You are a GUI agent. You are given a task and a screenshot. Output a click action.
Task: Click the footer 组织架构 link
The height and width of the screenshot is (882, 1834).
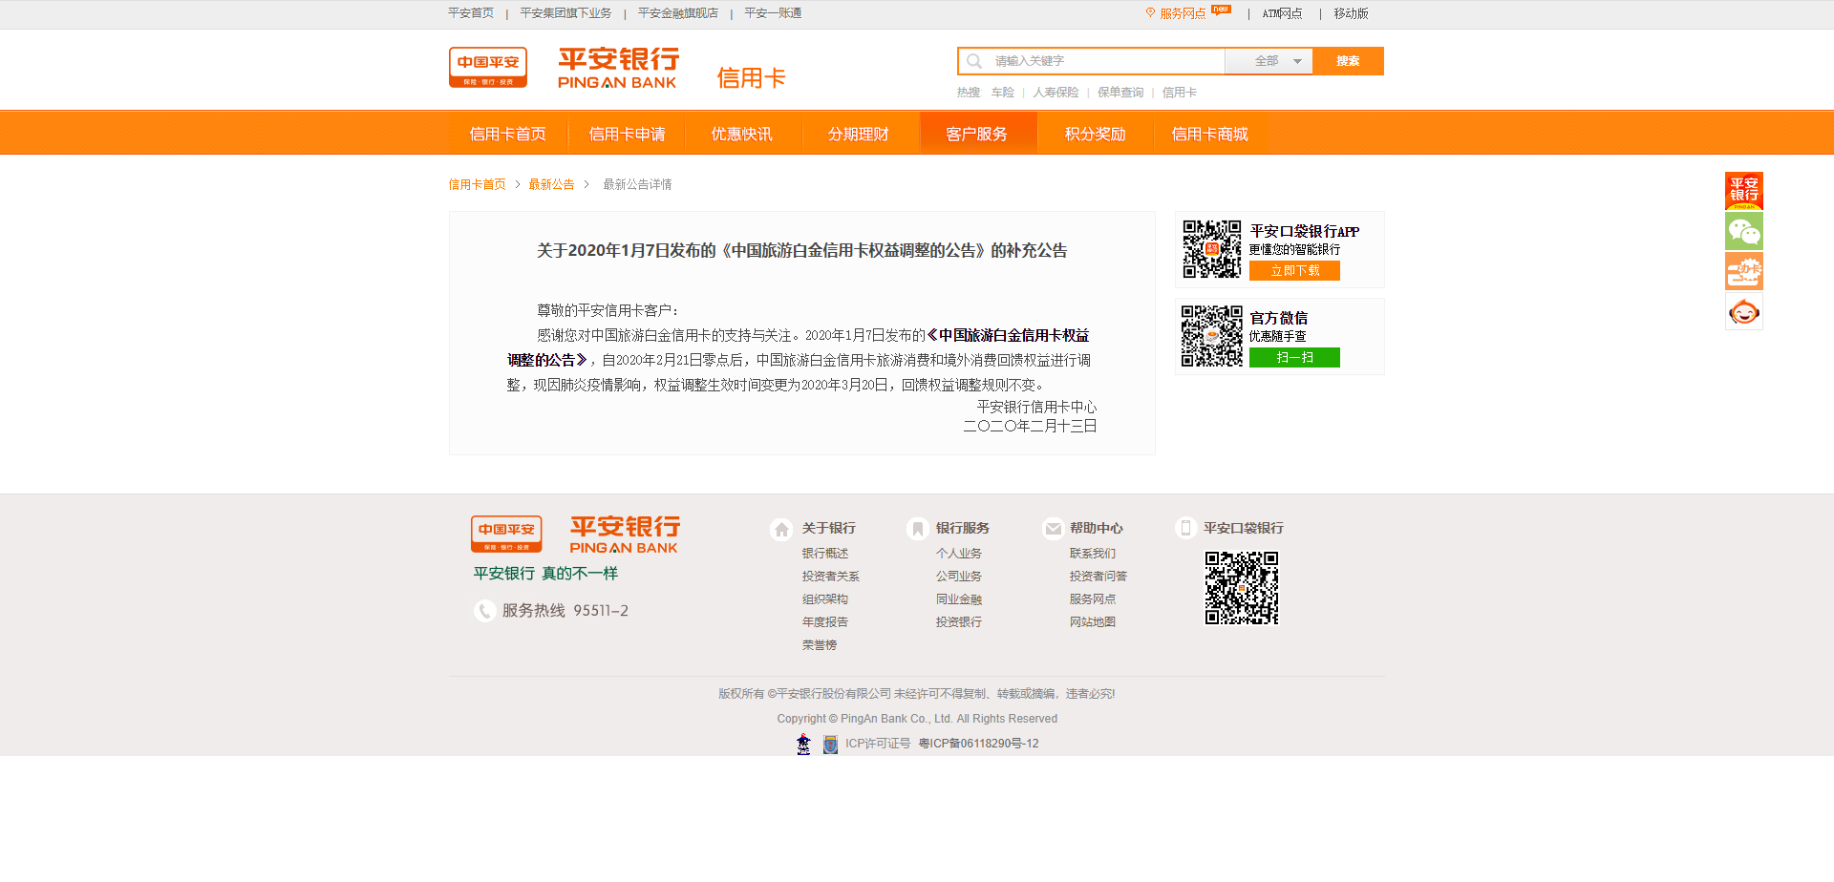(x=825, y=599)
